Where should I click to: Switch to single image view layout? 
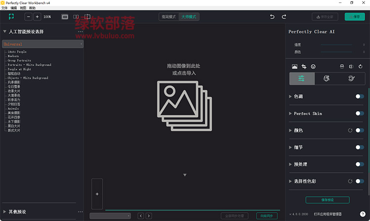click(65, 17)
